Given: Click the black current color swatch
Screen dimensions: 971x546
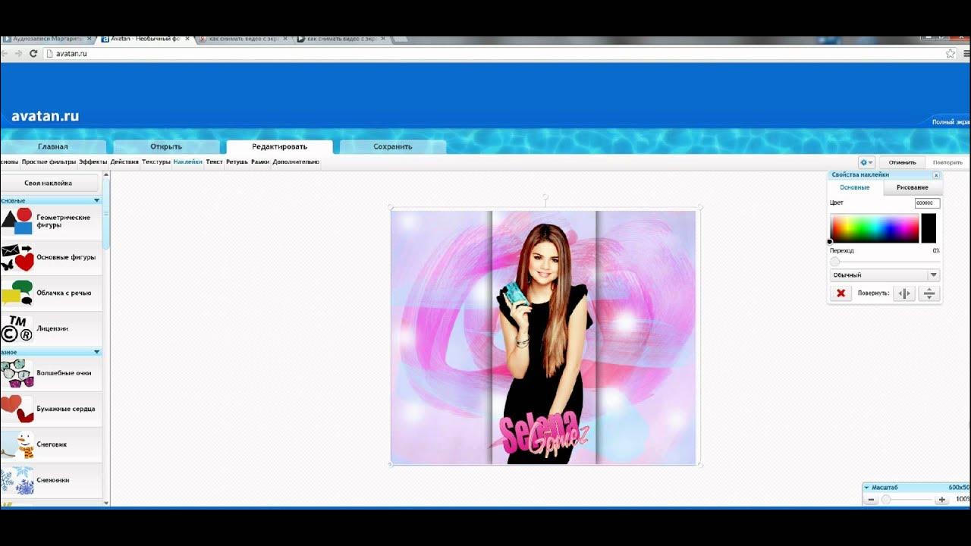Looking at the screenshot, I should 929,228.
